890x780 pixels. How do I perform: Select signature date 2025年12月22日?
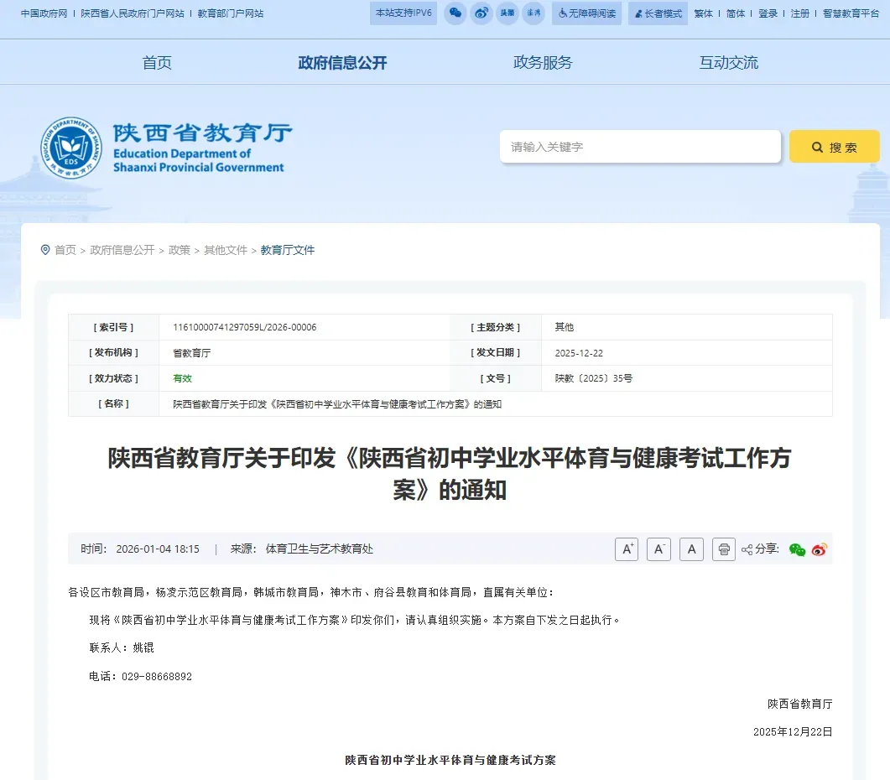793,731
